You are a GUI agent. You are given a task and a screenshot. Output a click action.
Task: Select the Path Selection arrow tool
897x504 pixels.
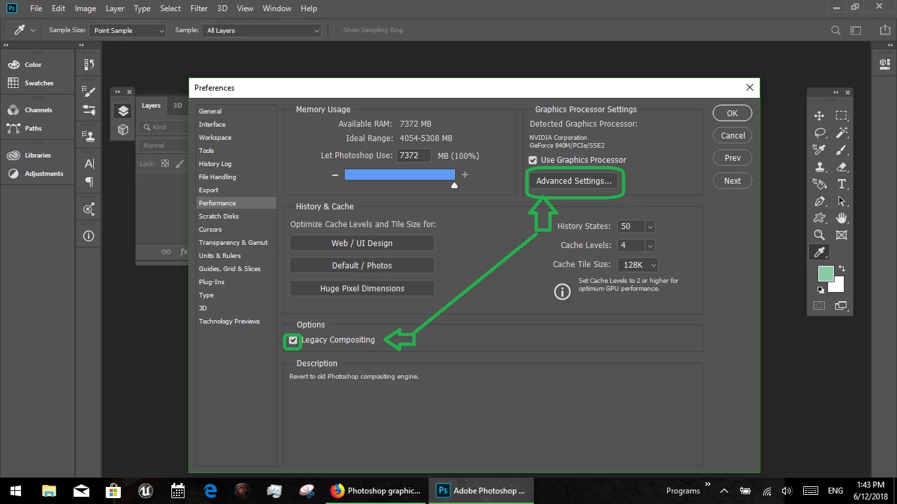click(841, 201)
